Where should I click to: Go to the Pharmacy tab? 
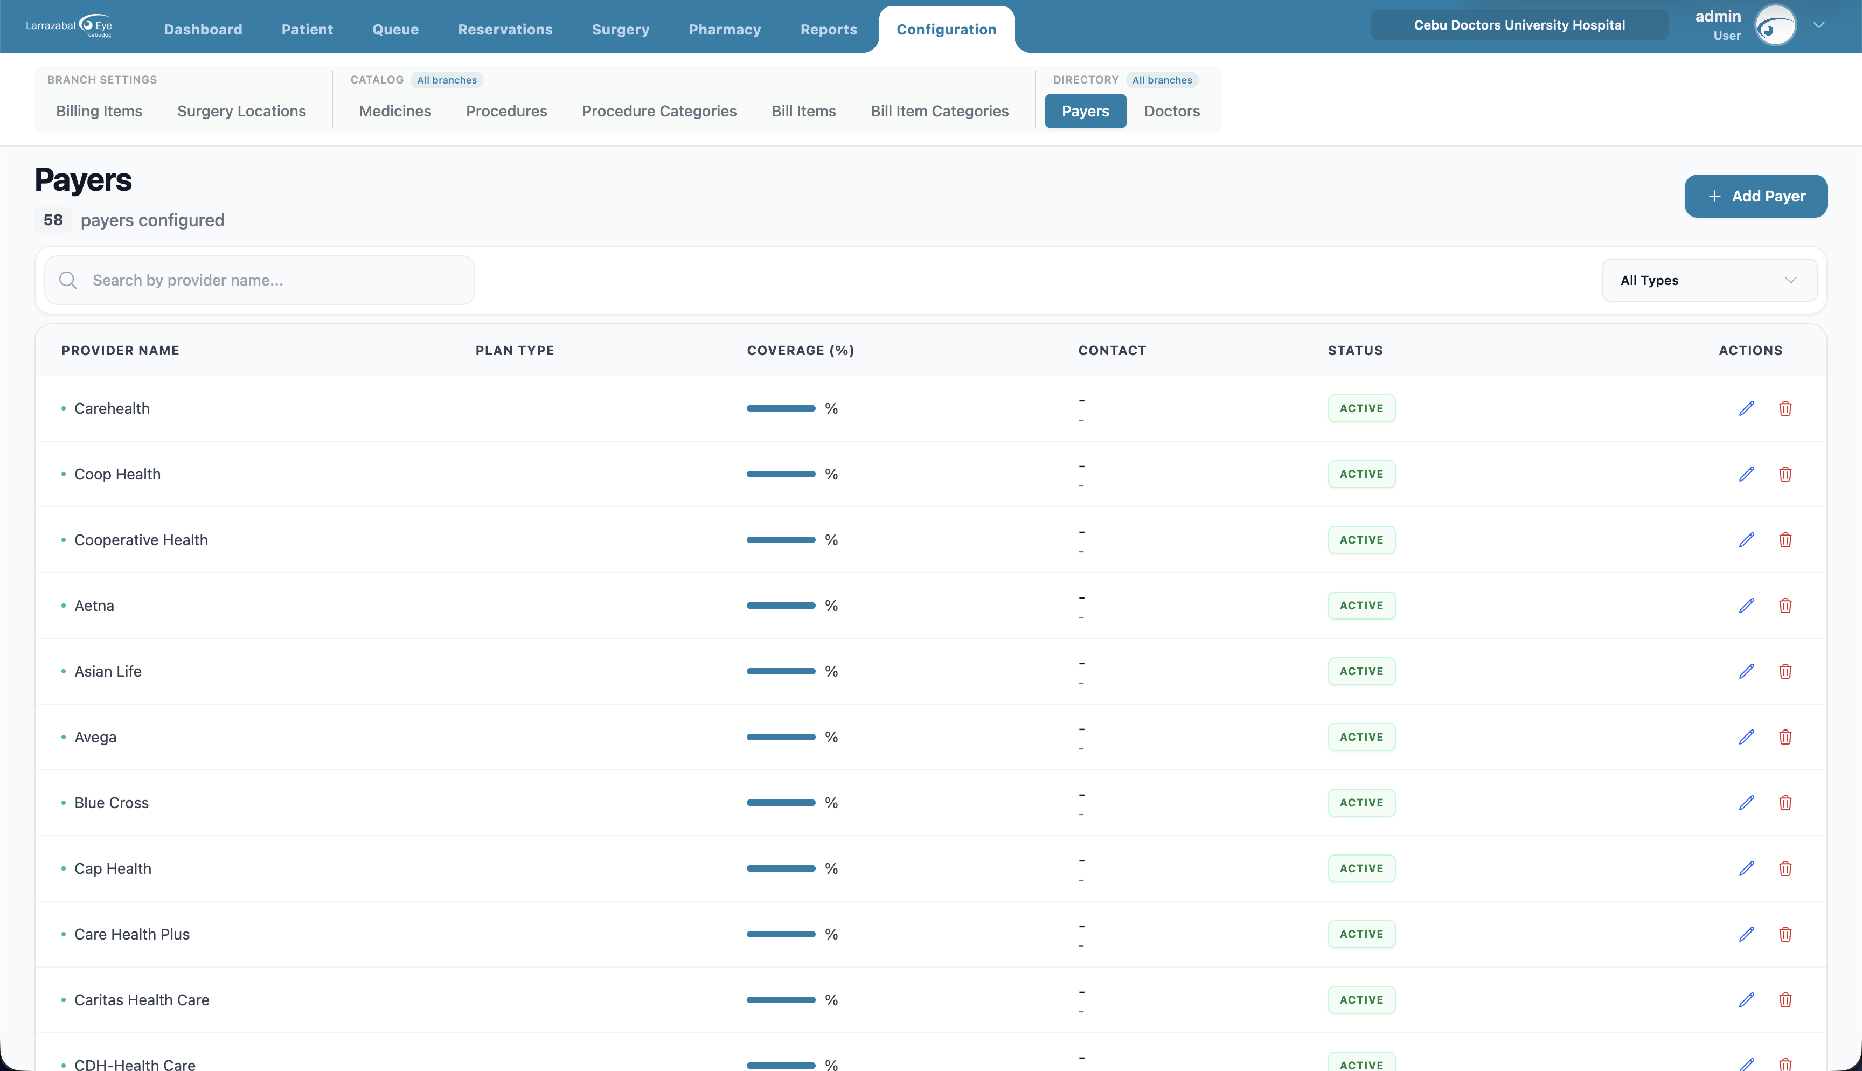725,30
